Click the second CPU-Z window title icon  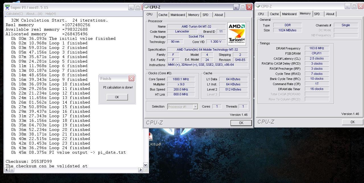[x=258, y=6]
